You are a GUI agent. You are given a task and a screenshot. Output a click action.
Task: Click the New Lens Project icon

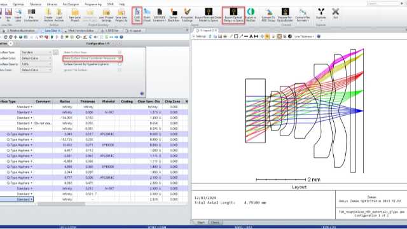click(75, 15)
